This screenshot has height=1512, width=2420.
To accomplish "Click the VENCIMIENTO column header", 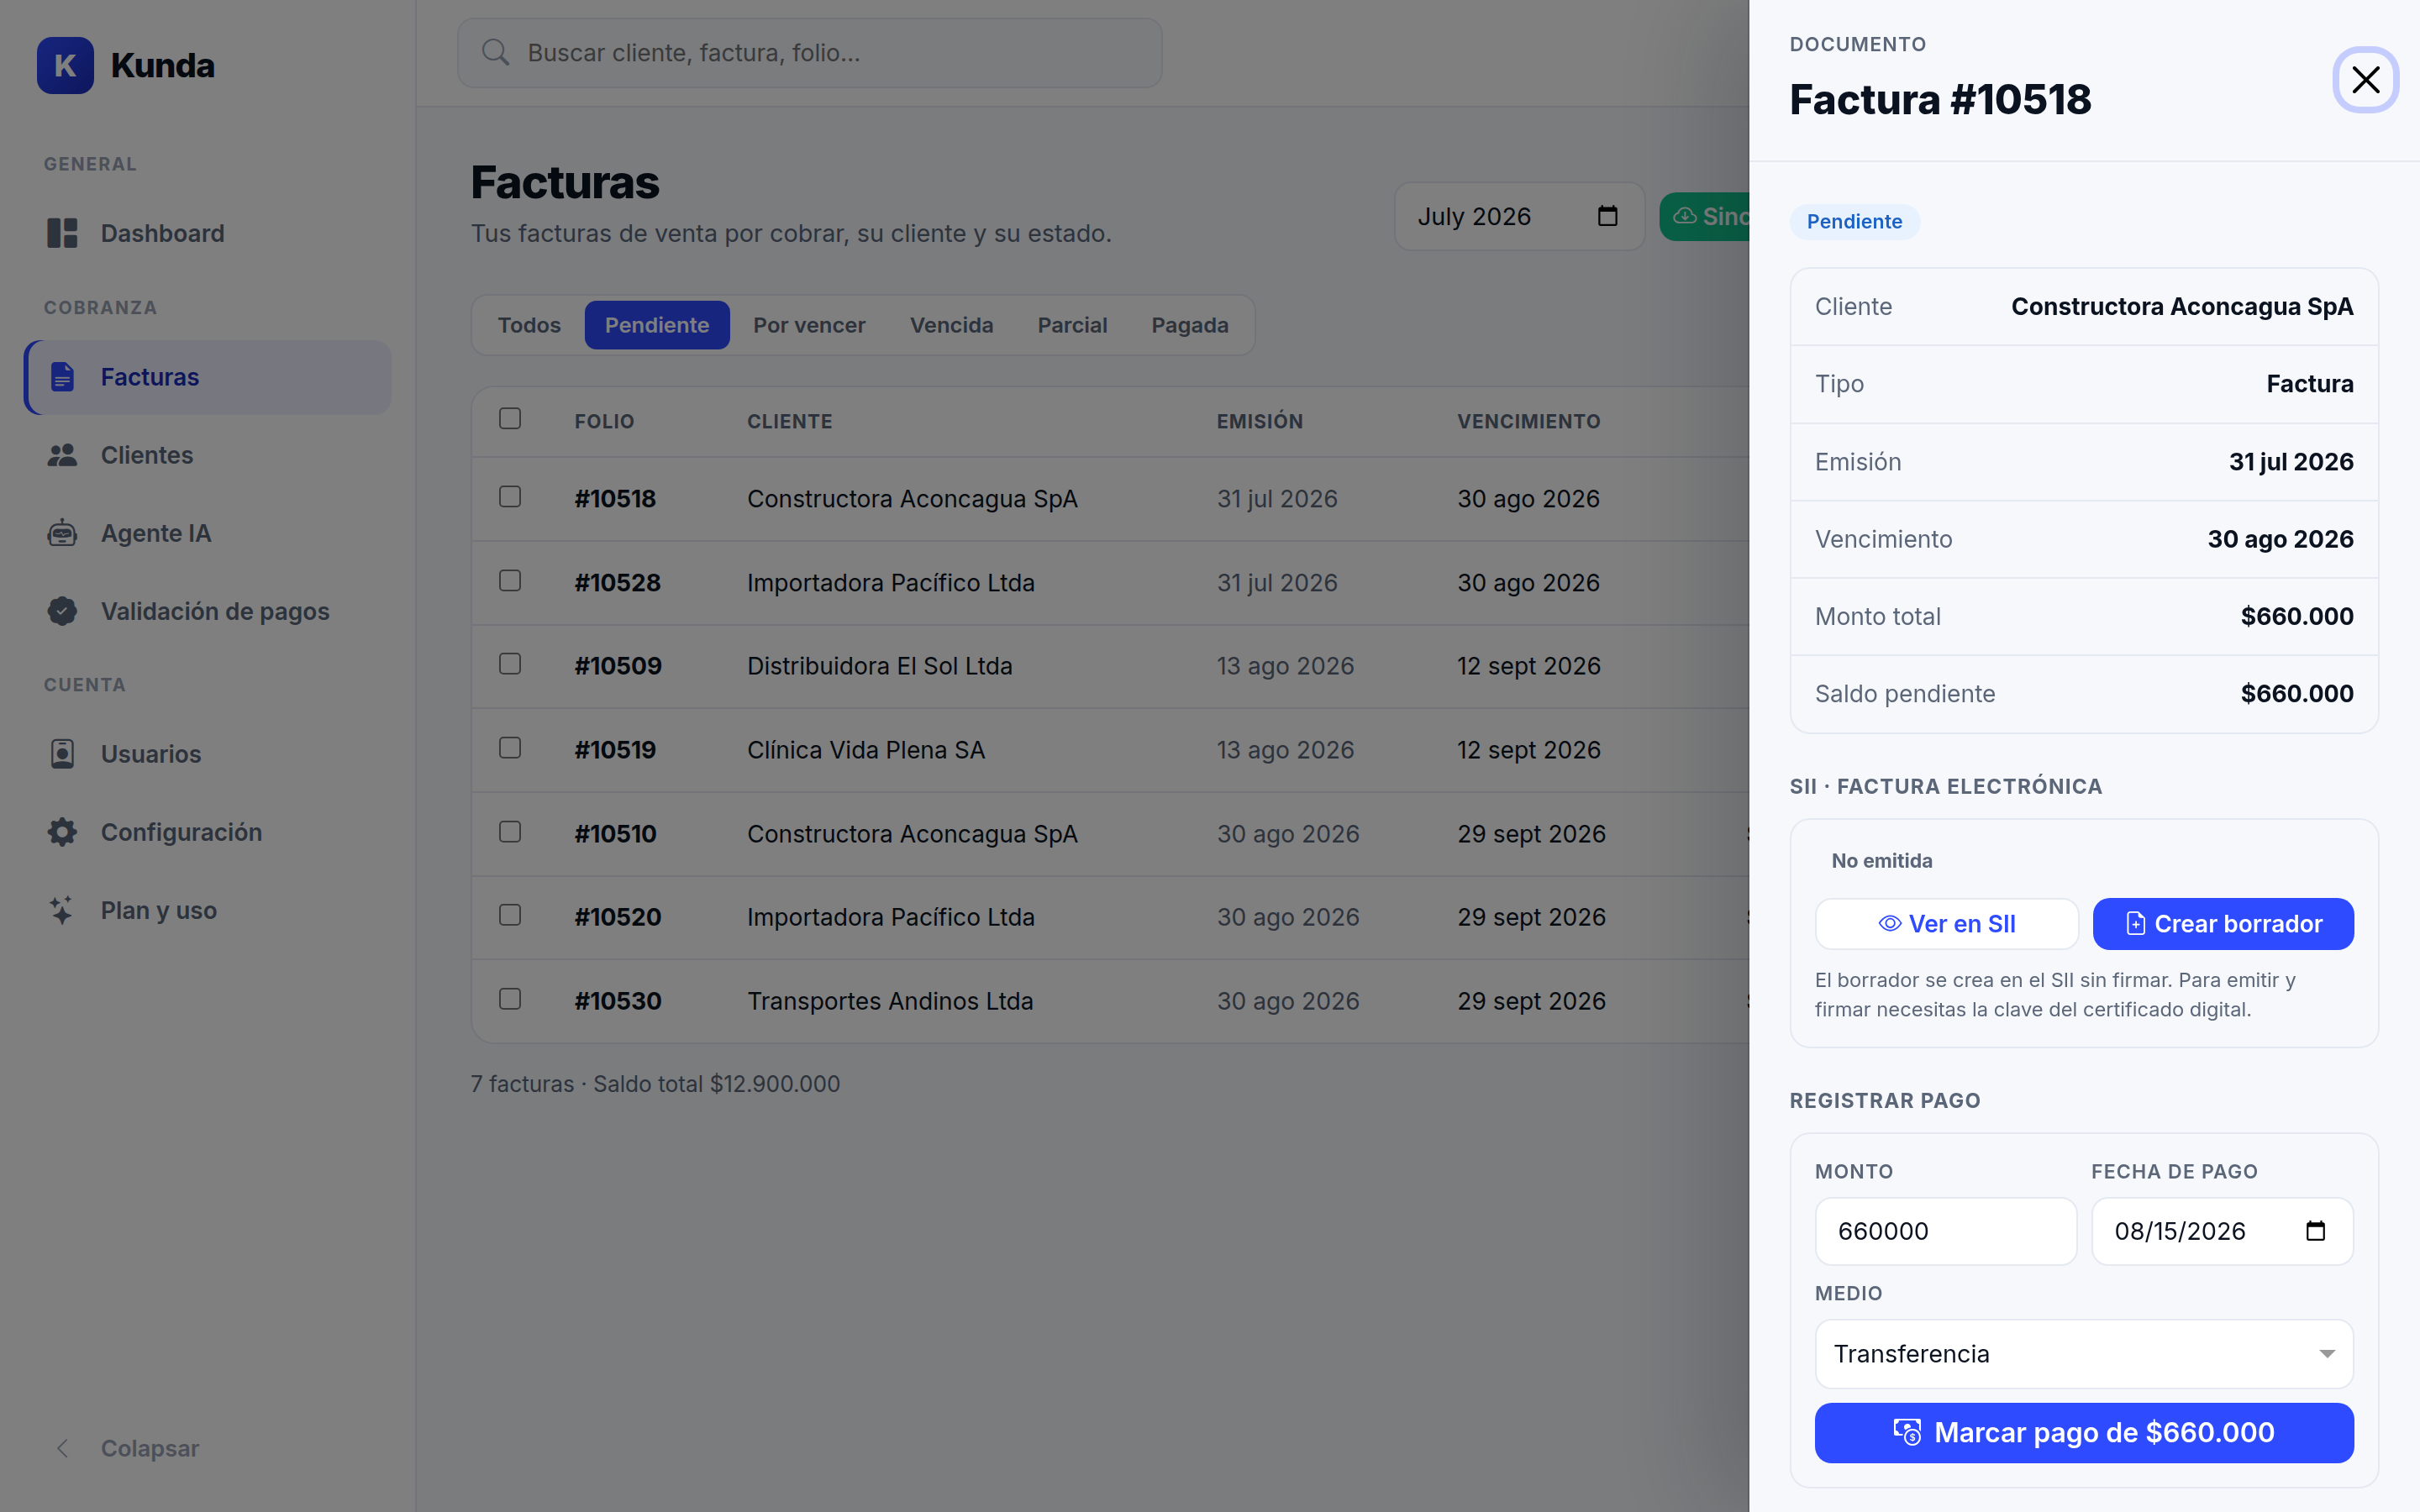I will (1529, 421).
